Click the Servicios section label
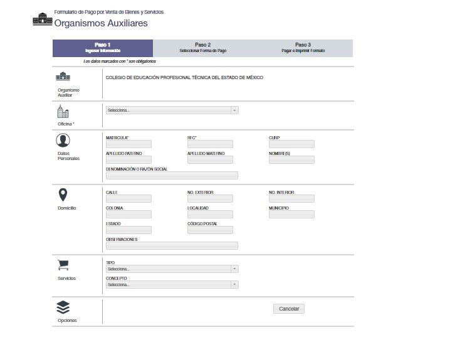 click(x=66, y=278)
